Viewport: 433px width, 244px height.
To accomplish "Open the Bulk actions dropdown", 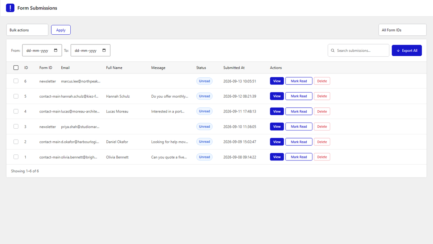I will (x=27, y=30).
